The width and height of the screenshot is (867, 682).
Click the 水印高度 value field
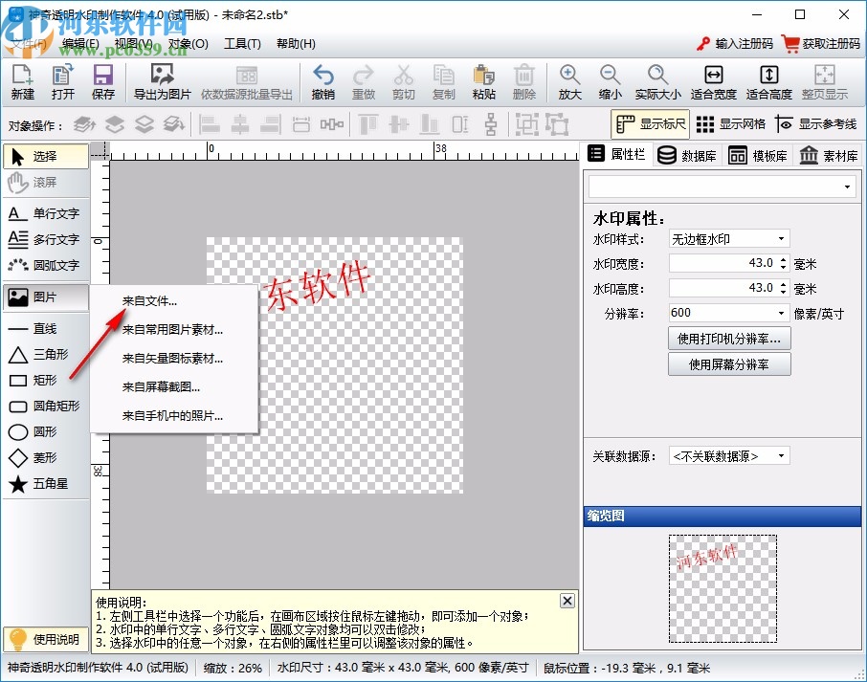[722, 288]
